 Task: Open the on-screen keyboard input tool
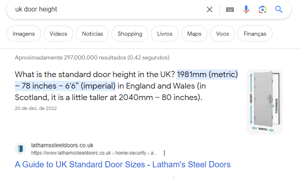(230, 9)
